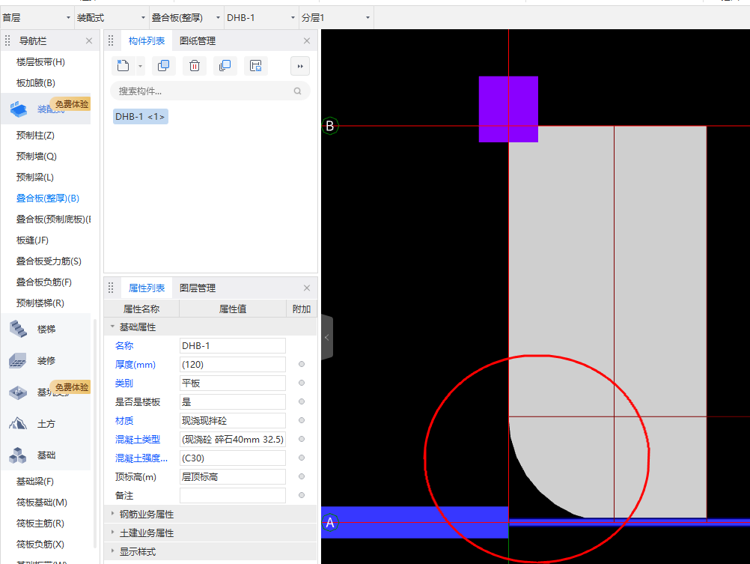Viewport: 750px width, 564px height.
Task: Click the component save/archive icon
Action: (256, 66)
